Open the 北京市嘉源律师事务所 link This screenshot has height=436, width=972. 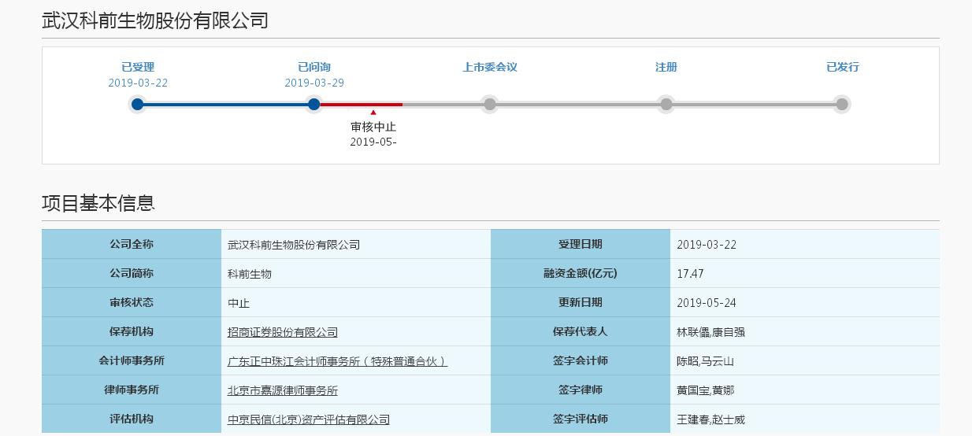(282, 390)
